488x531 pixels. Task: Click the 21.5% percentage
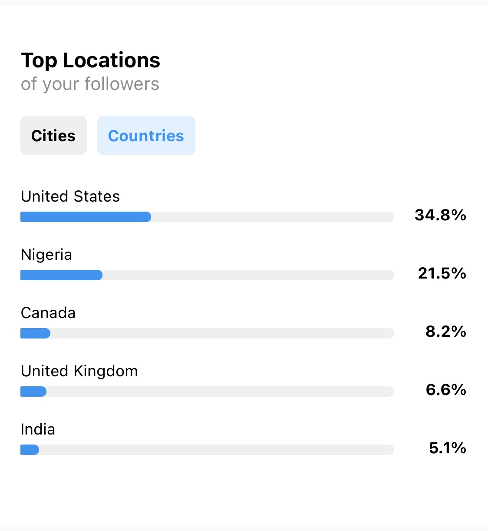click(442, 273)
